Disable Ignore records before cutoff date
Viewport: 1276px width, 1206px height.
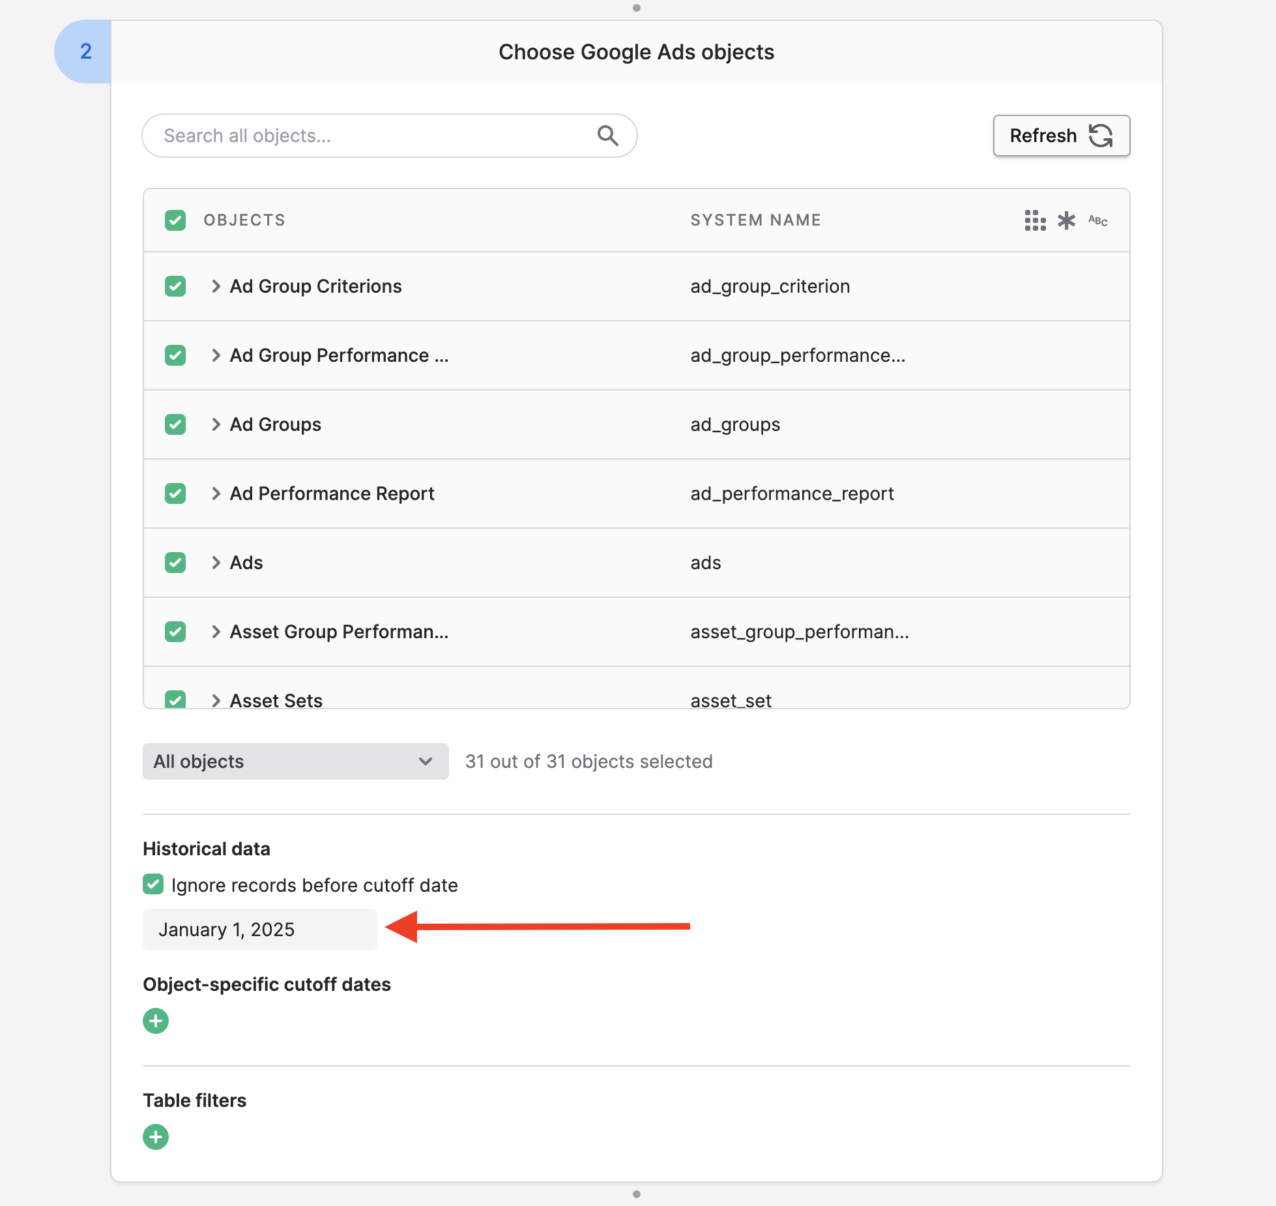point(153,885)
